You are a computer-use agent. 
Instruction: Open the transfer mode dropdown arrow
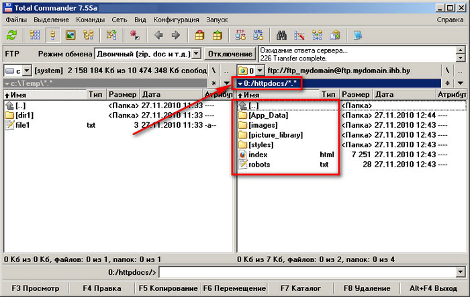point(196,54)
